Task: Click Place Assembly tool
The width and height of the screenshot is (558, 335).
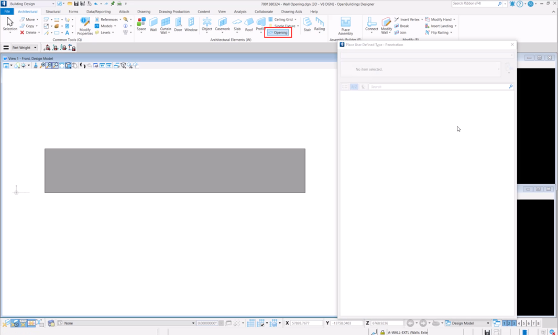Action: coord(346,26)
